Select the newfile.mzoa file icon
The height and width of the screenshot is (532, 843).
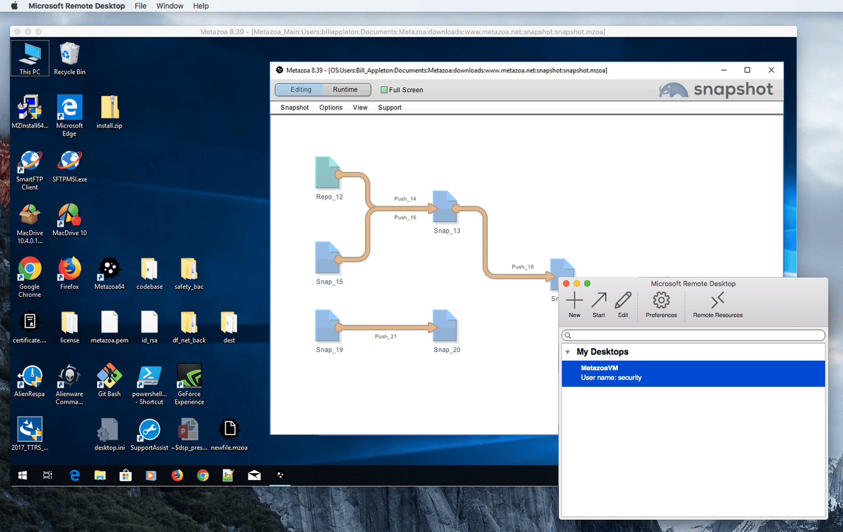pyautogui.click(x=229, y=434)
